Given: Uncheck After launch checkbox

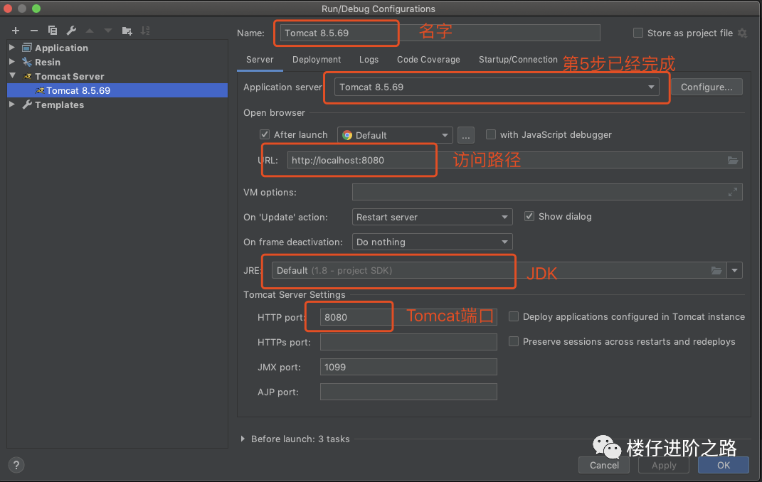Looking at the screenshot, I should [265, 134].
